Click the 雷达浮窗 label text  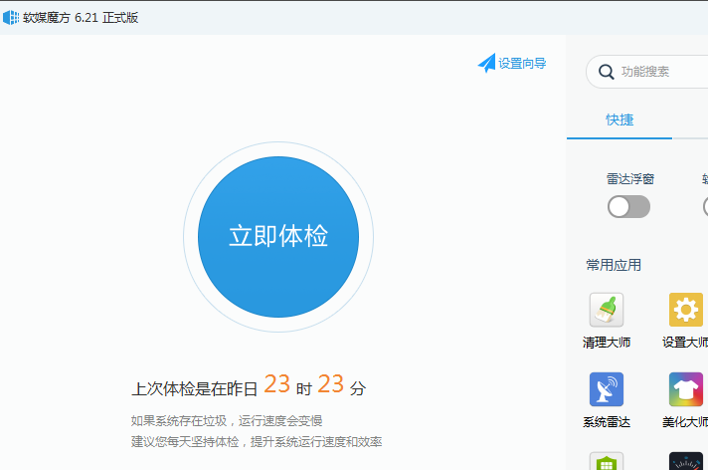[x=630, y=179]
